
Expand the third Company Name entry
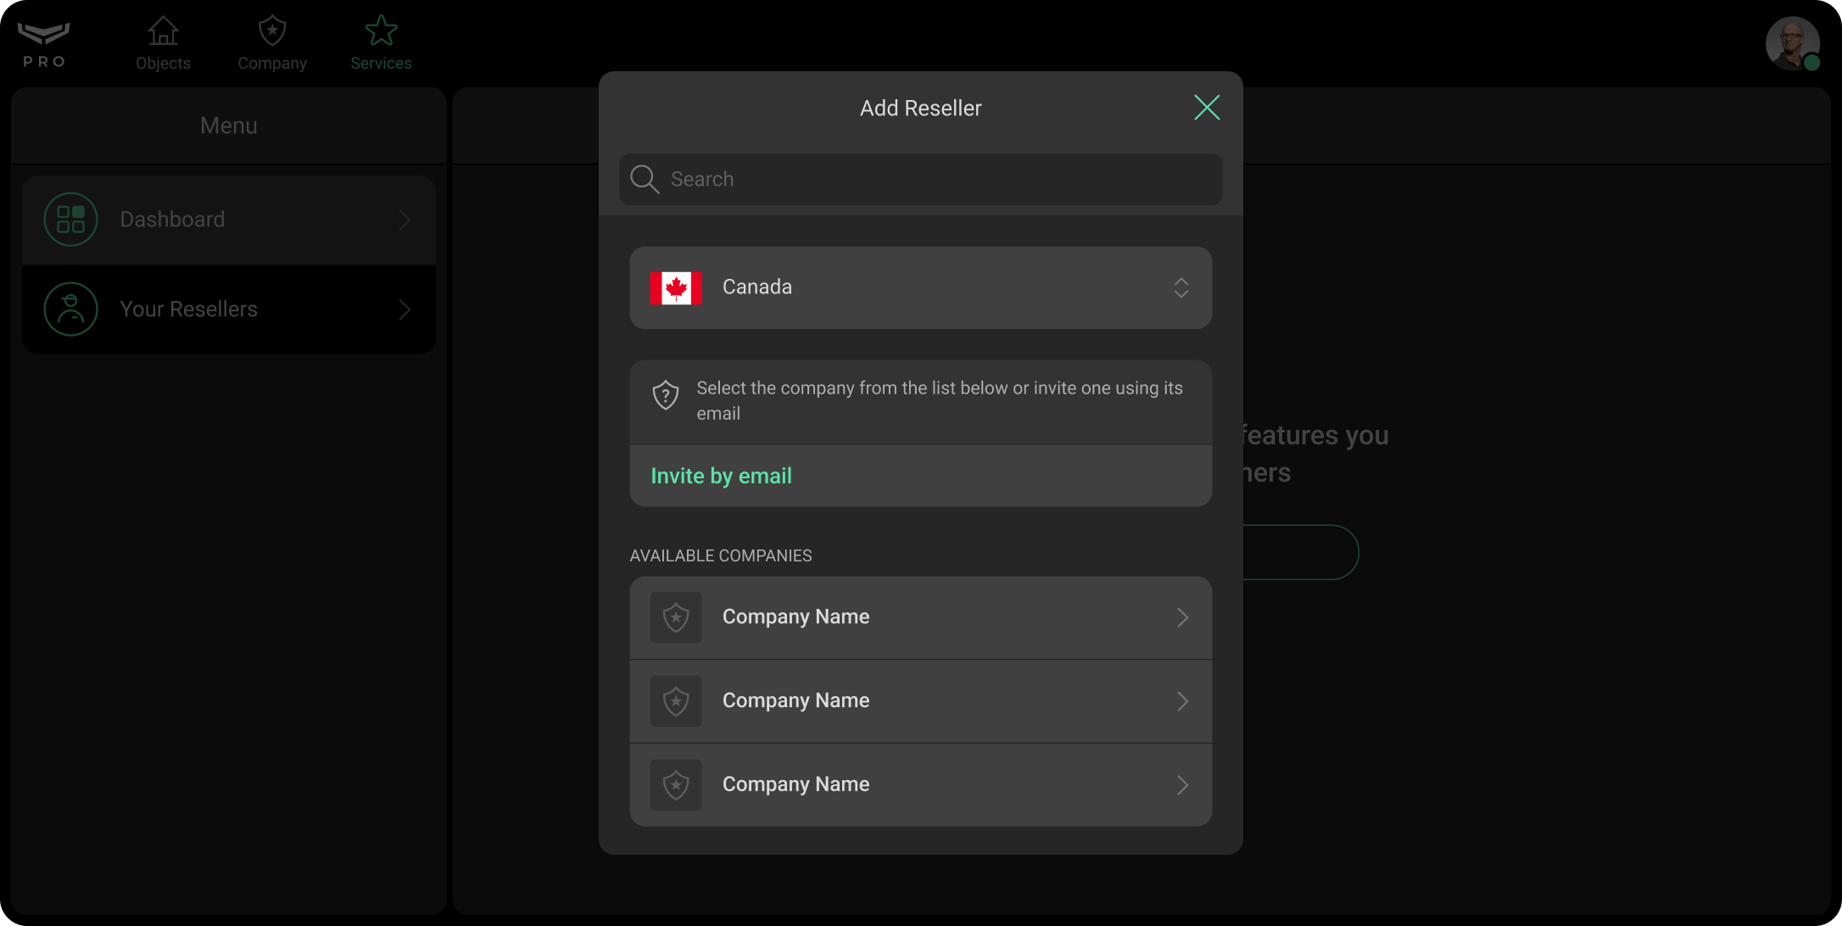coord(921,784)
